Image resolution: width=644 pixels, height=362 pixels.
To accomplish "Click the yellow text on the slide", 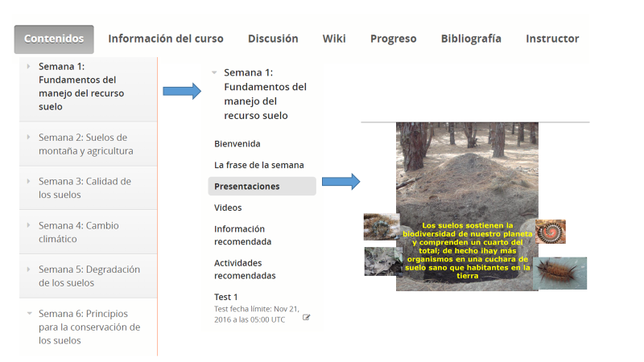I will pyautogui.click(x=467, y=250).
